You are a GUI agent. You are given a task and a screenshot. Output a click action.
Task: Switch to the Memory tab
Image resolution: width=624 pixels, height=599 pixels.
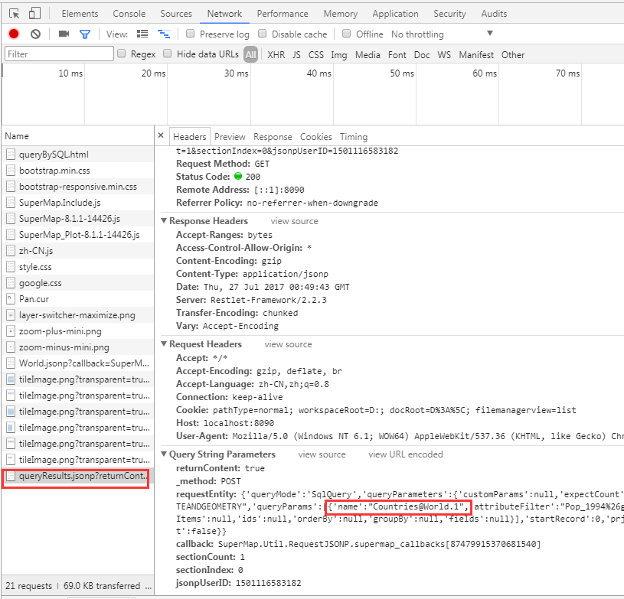(x=340, y=14)
